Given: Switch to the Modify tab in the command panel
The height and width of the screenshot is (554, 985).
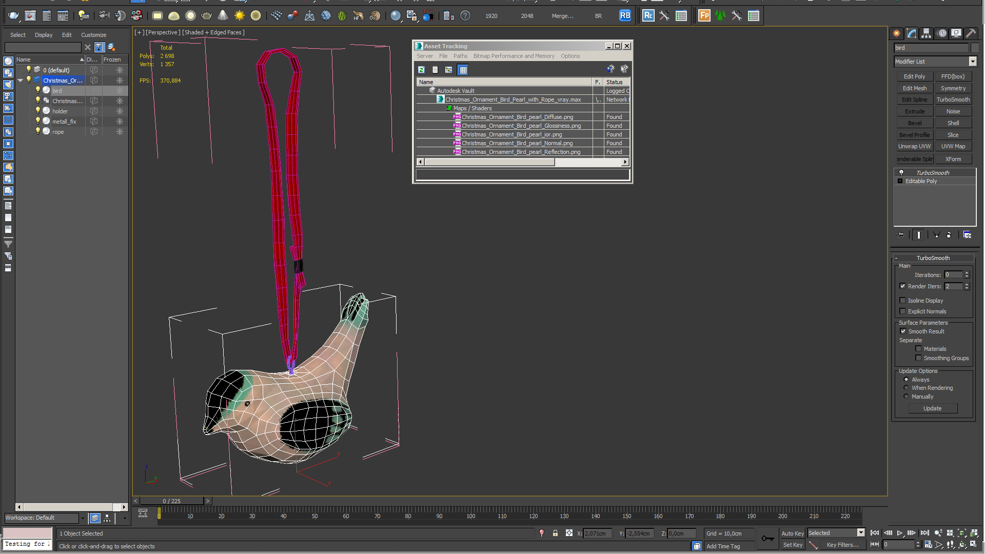Looking at the screenshot, I should (912, 33).
